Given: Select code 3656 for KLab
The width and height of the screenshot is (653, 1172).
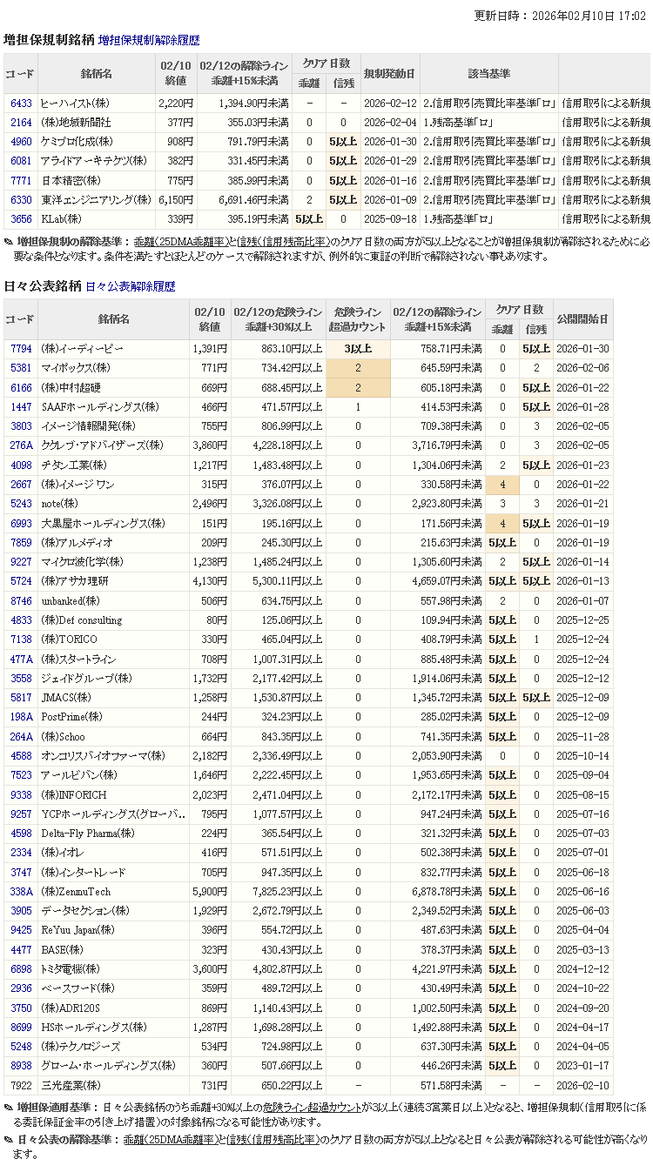Looking at the screenshot, I should click(21, 219).
